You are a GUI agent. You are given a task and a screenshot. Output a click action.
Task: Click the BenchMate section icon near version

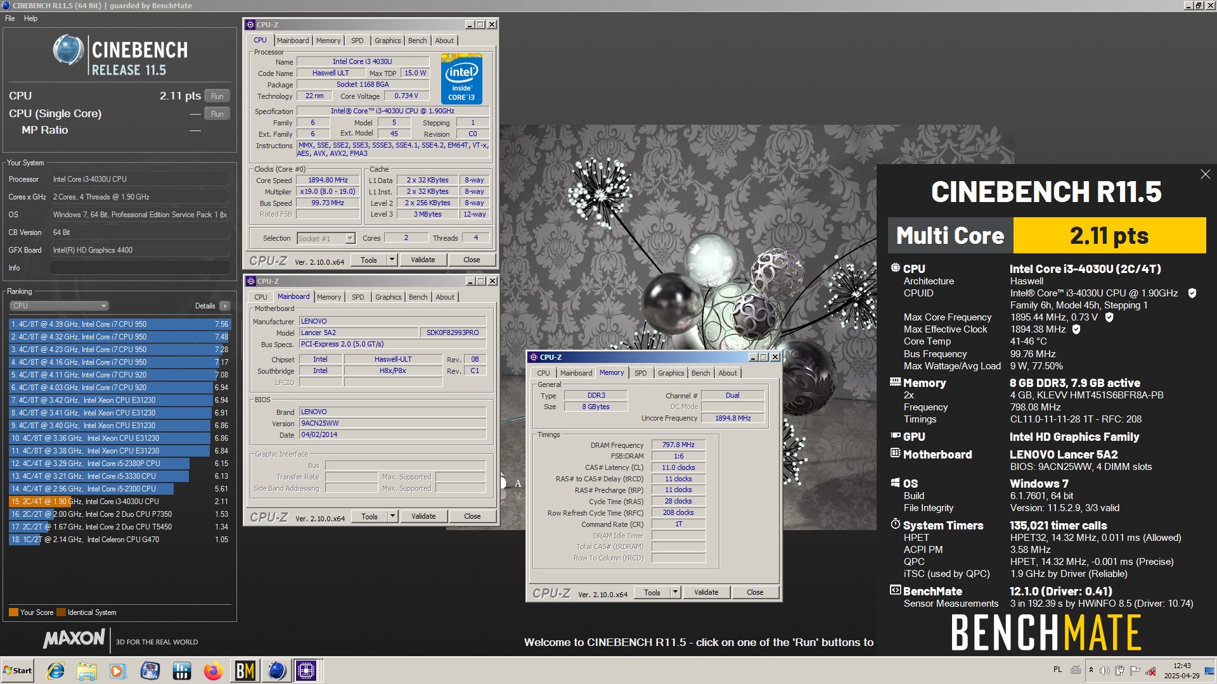895,590
